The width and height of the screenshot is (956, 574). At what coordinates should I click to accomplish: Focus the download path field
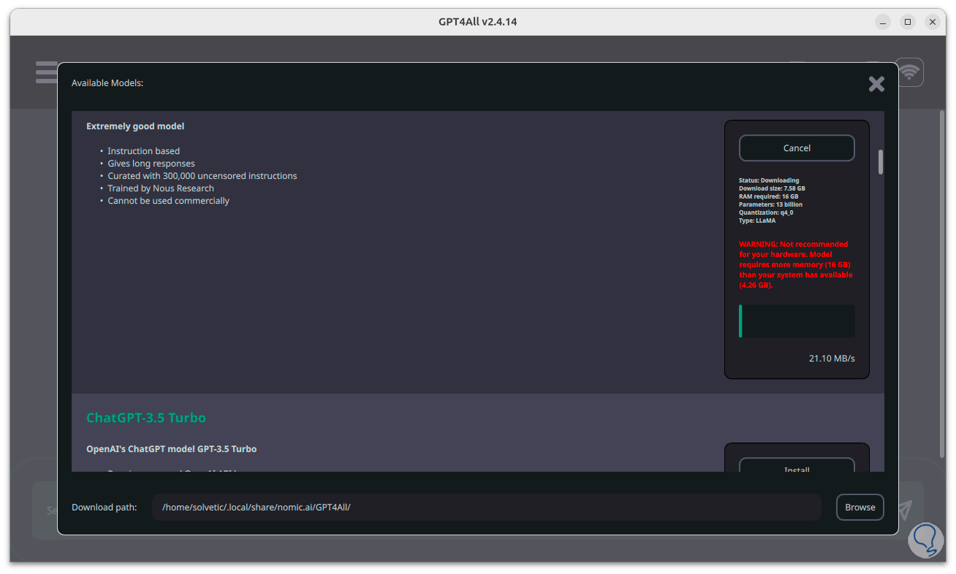487,508
